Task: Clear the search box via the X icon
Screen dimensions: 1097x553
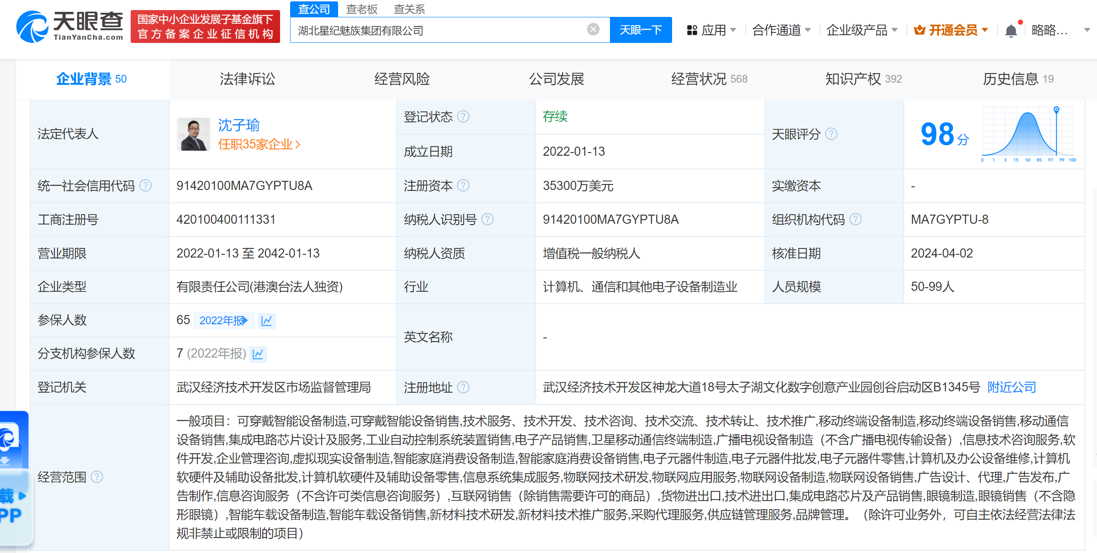Action: (x=593, y=29)
